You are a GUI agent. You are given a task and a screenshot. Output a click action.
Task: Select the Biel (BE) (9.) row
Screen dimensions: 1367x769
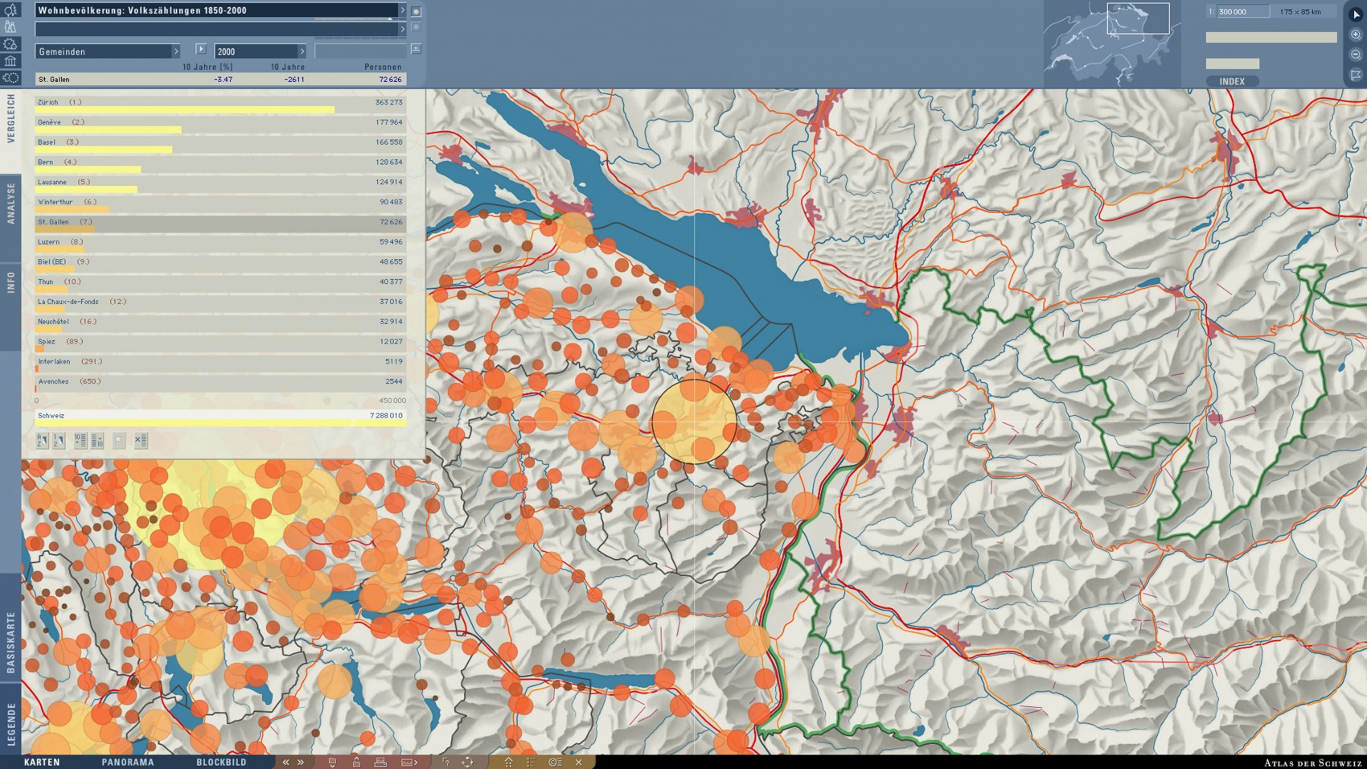point(220,264)
